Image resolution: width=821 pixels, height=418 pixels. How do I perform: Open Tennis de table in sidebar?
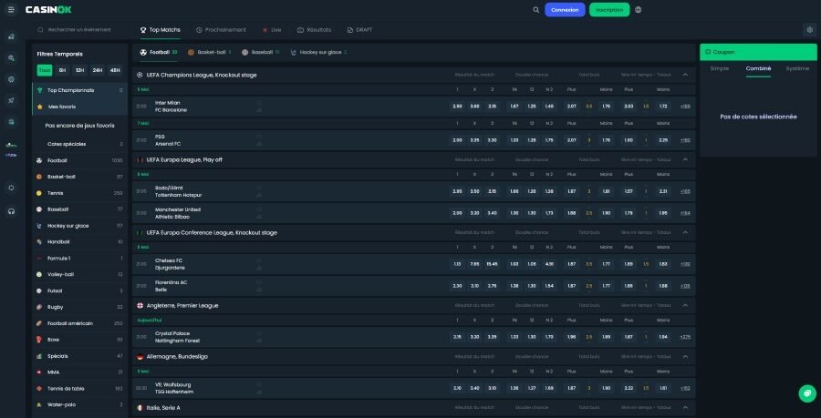point(79,389)
